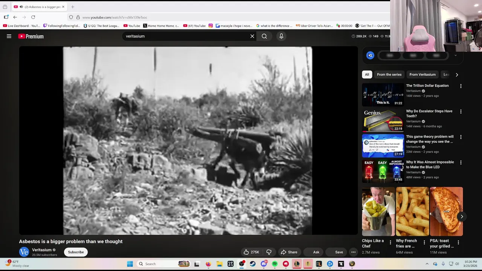Open Chips Like a Chef short
This screenshot has height=271, width=482.
pos(378,212)
